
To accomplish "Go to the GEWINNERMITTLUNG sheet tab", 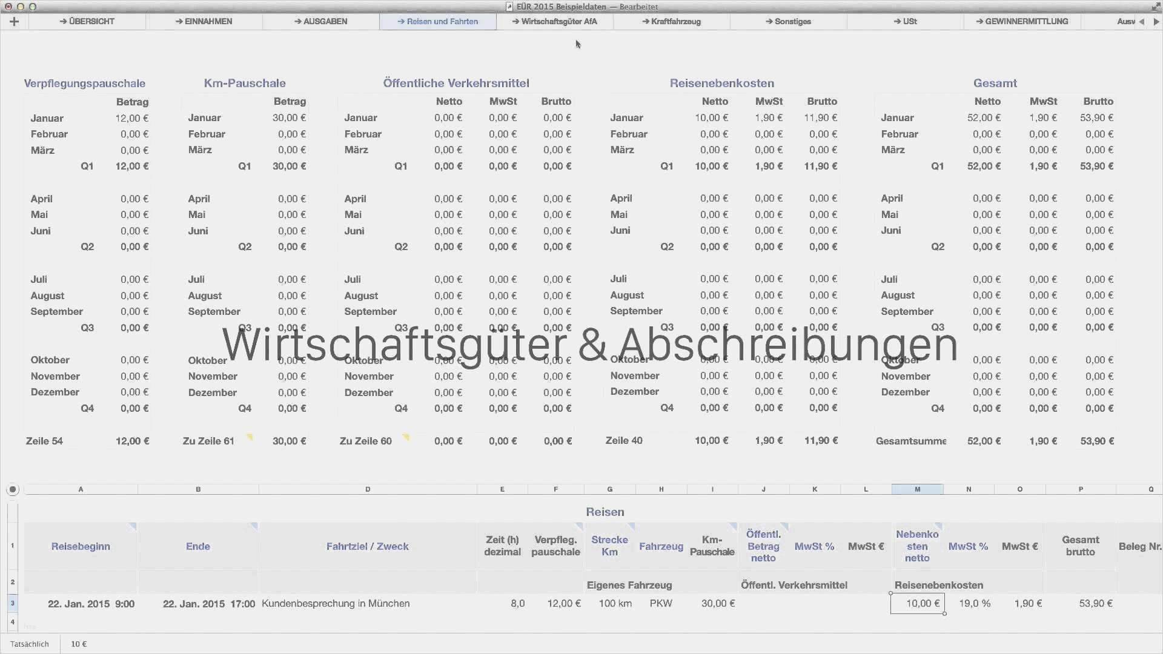I will click(1022, 22).
